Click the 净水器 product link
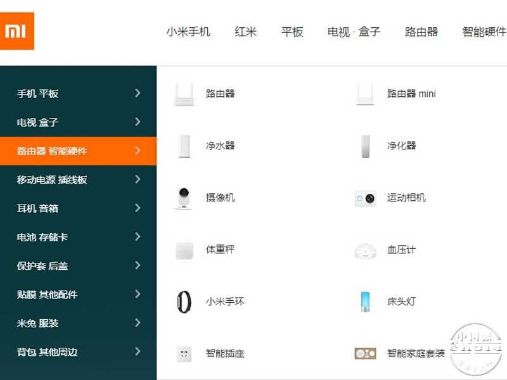 tap(220, 146)
